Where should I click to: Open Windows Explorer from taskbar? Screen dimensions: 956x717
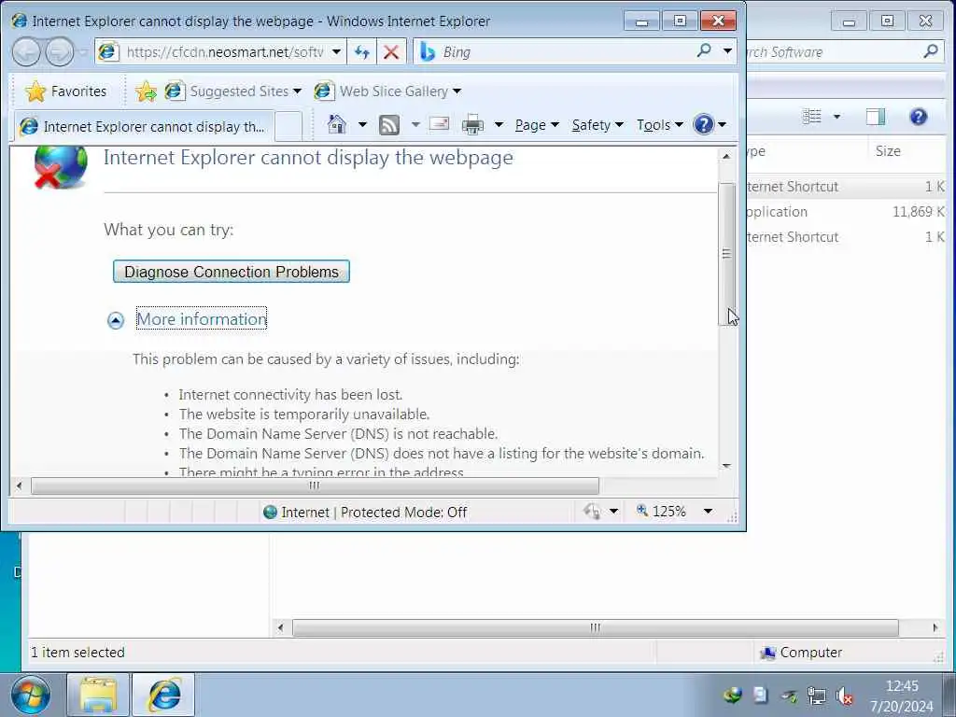pos(97,695)
